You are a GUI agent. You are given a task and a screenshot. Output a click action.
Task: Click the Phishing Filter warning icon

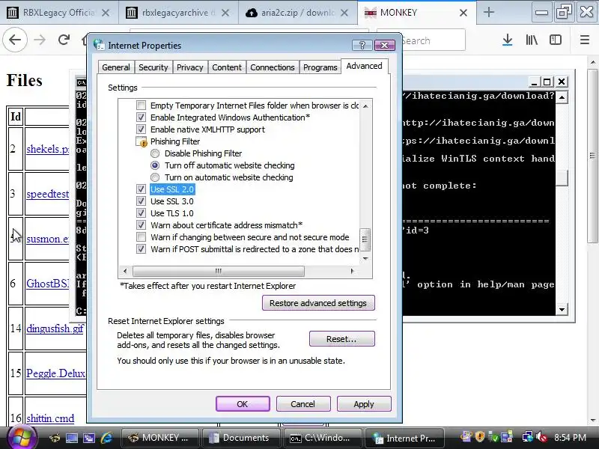pyautogui.click(x=142, y=141)
